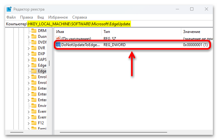
Task: Expand the Dusn tree node
Action: tap(28, 37)
